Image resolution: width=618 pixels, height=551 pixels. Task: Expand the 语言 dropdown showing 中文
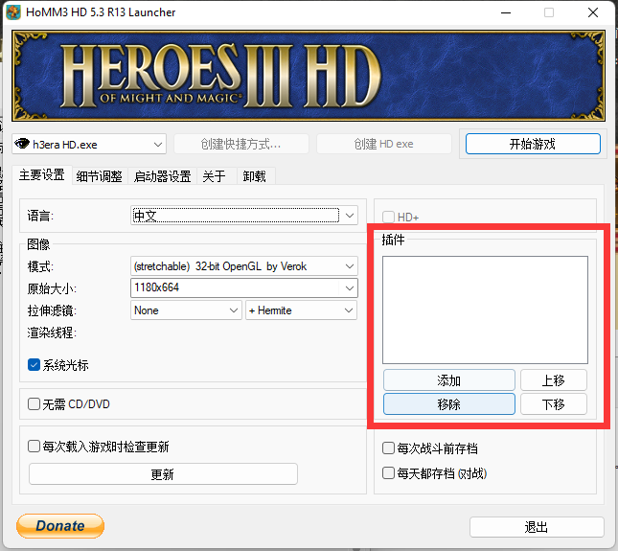click(x=244, y=216)
